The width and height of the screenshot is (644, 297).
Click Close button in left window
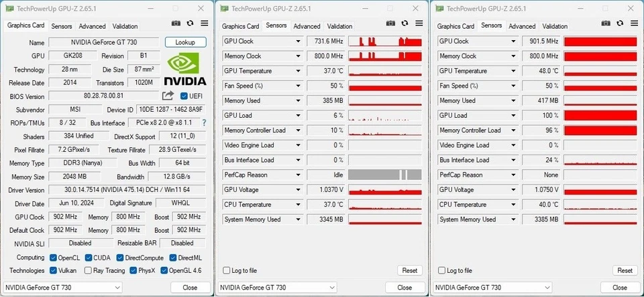pyautogui.click(x=190, y=288)
